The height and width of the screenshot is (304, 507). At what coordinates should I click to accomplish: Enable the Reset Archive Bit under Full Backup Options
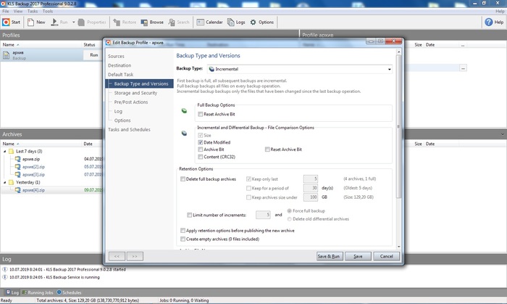coord(201,115)
